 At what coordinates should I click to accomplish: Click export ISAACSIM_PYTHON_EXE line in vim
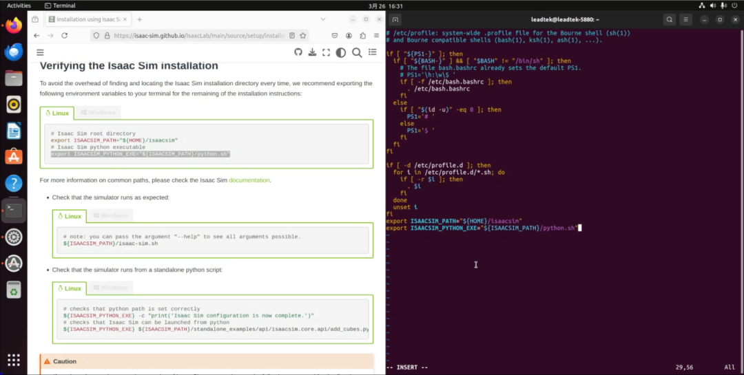(x=482, y=228)
